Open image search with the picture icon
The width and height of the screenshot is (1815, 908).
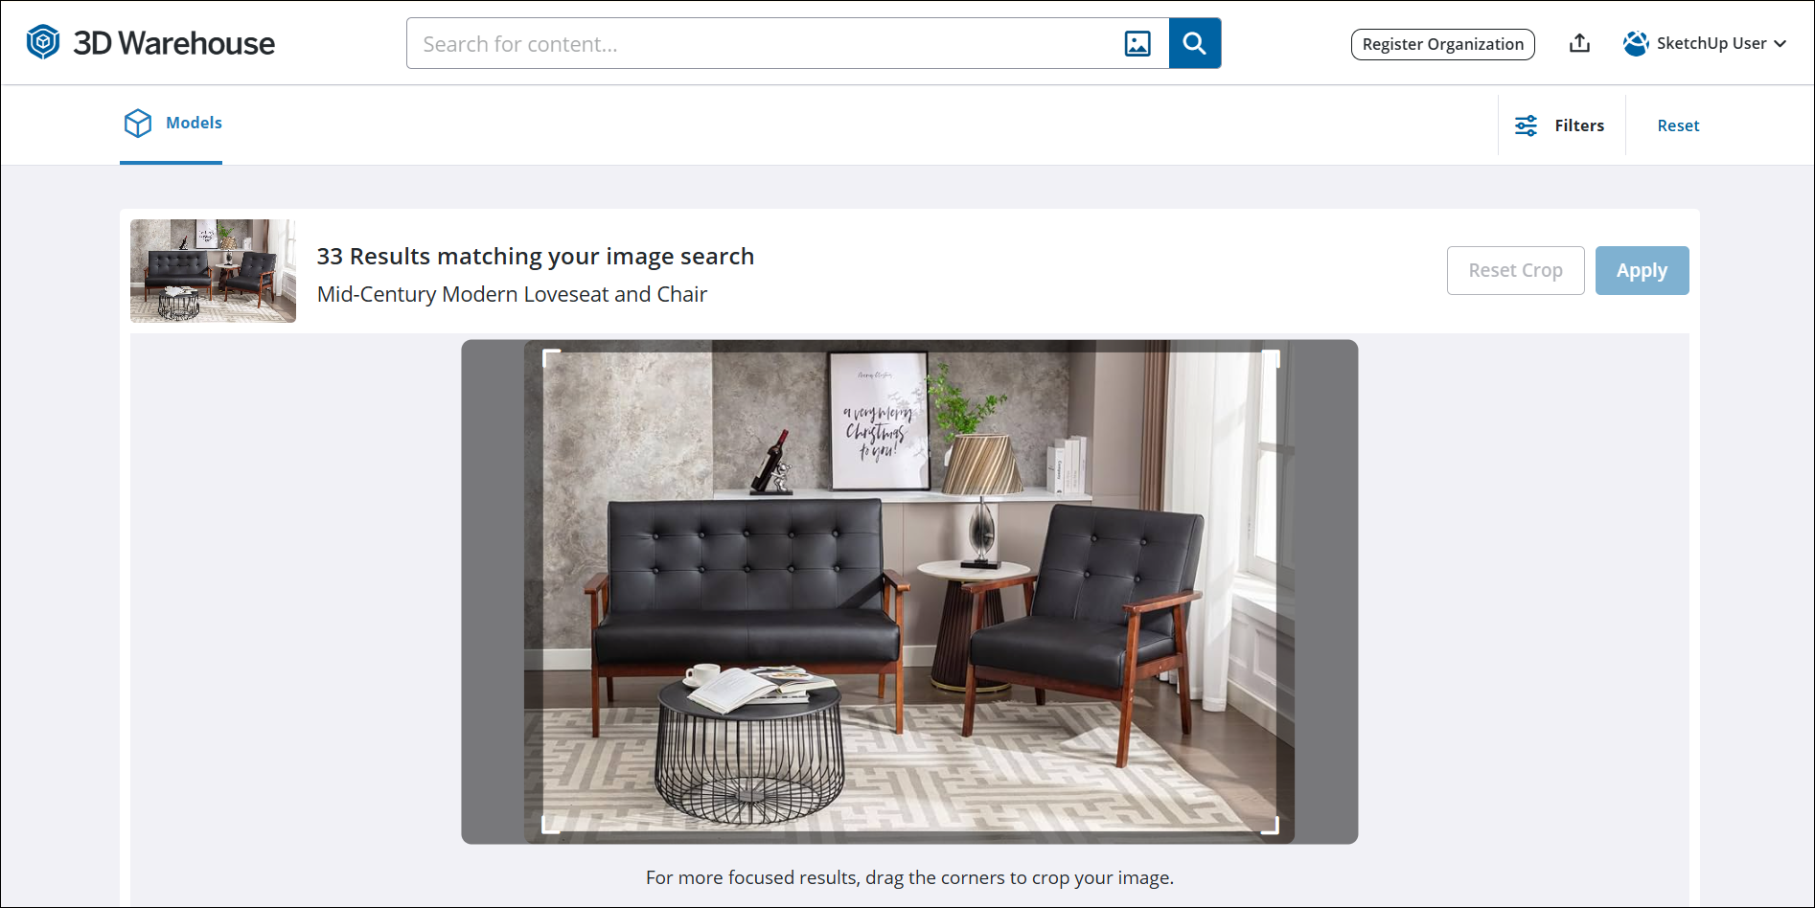[1137, 43]
